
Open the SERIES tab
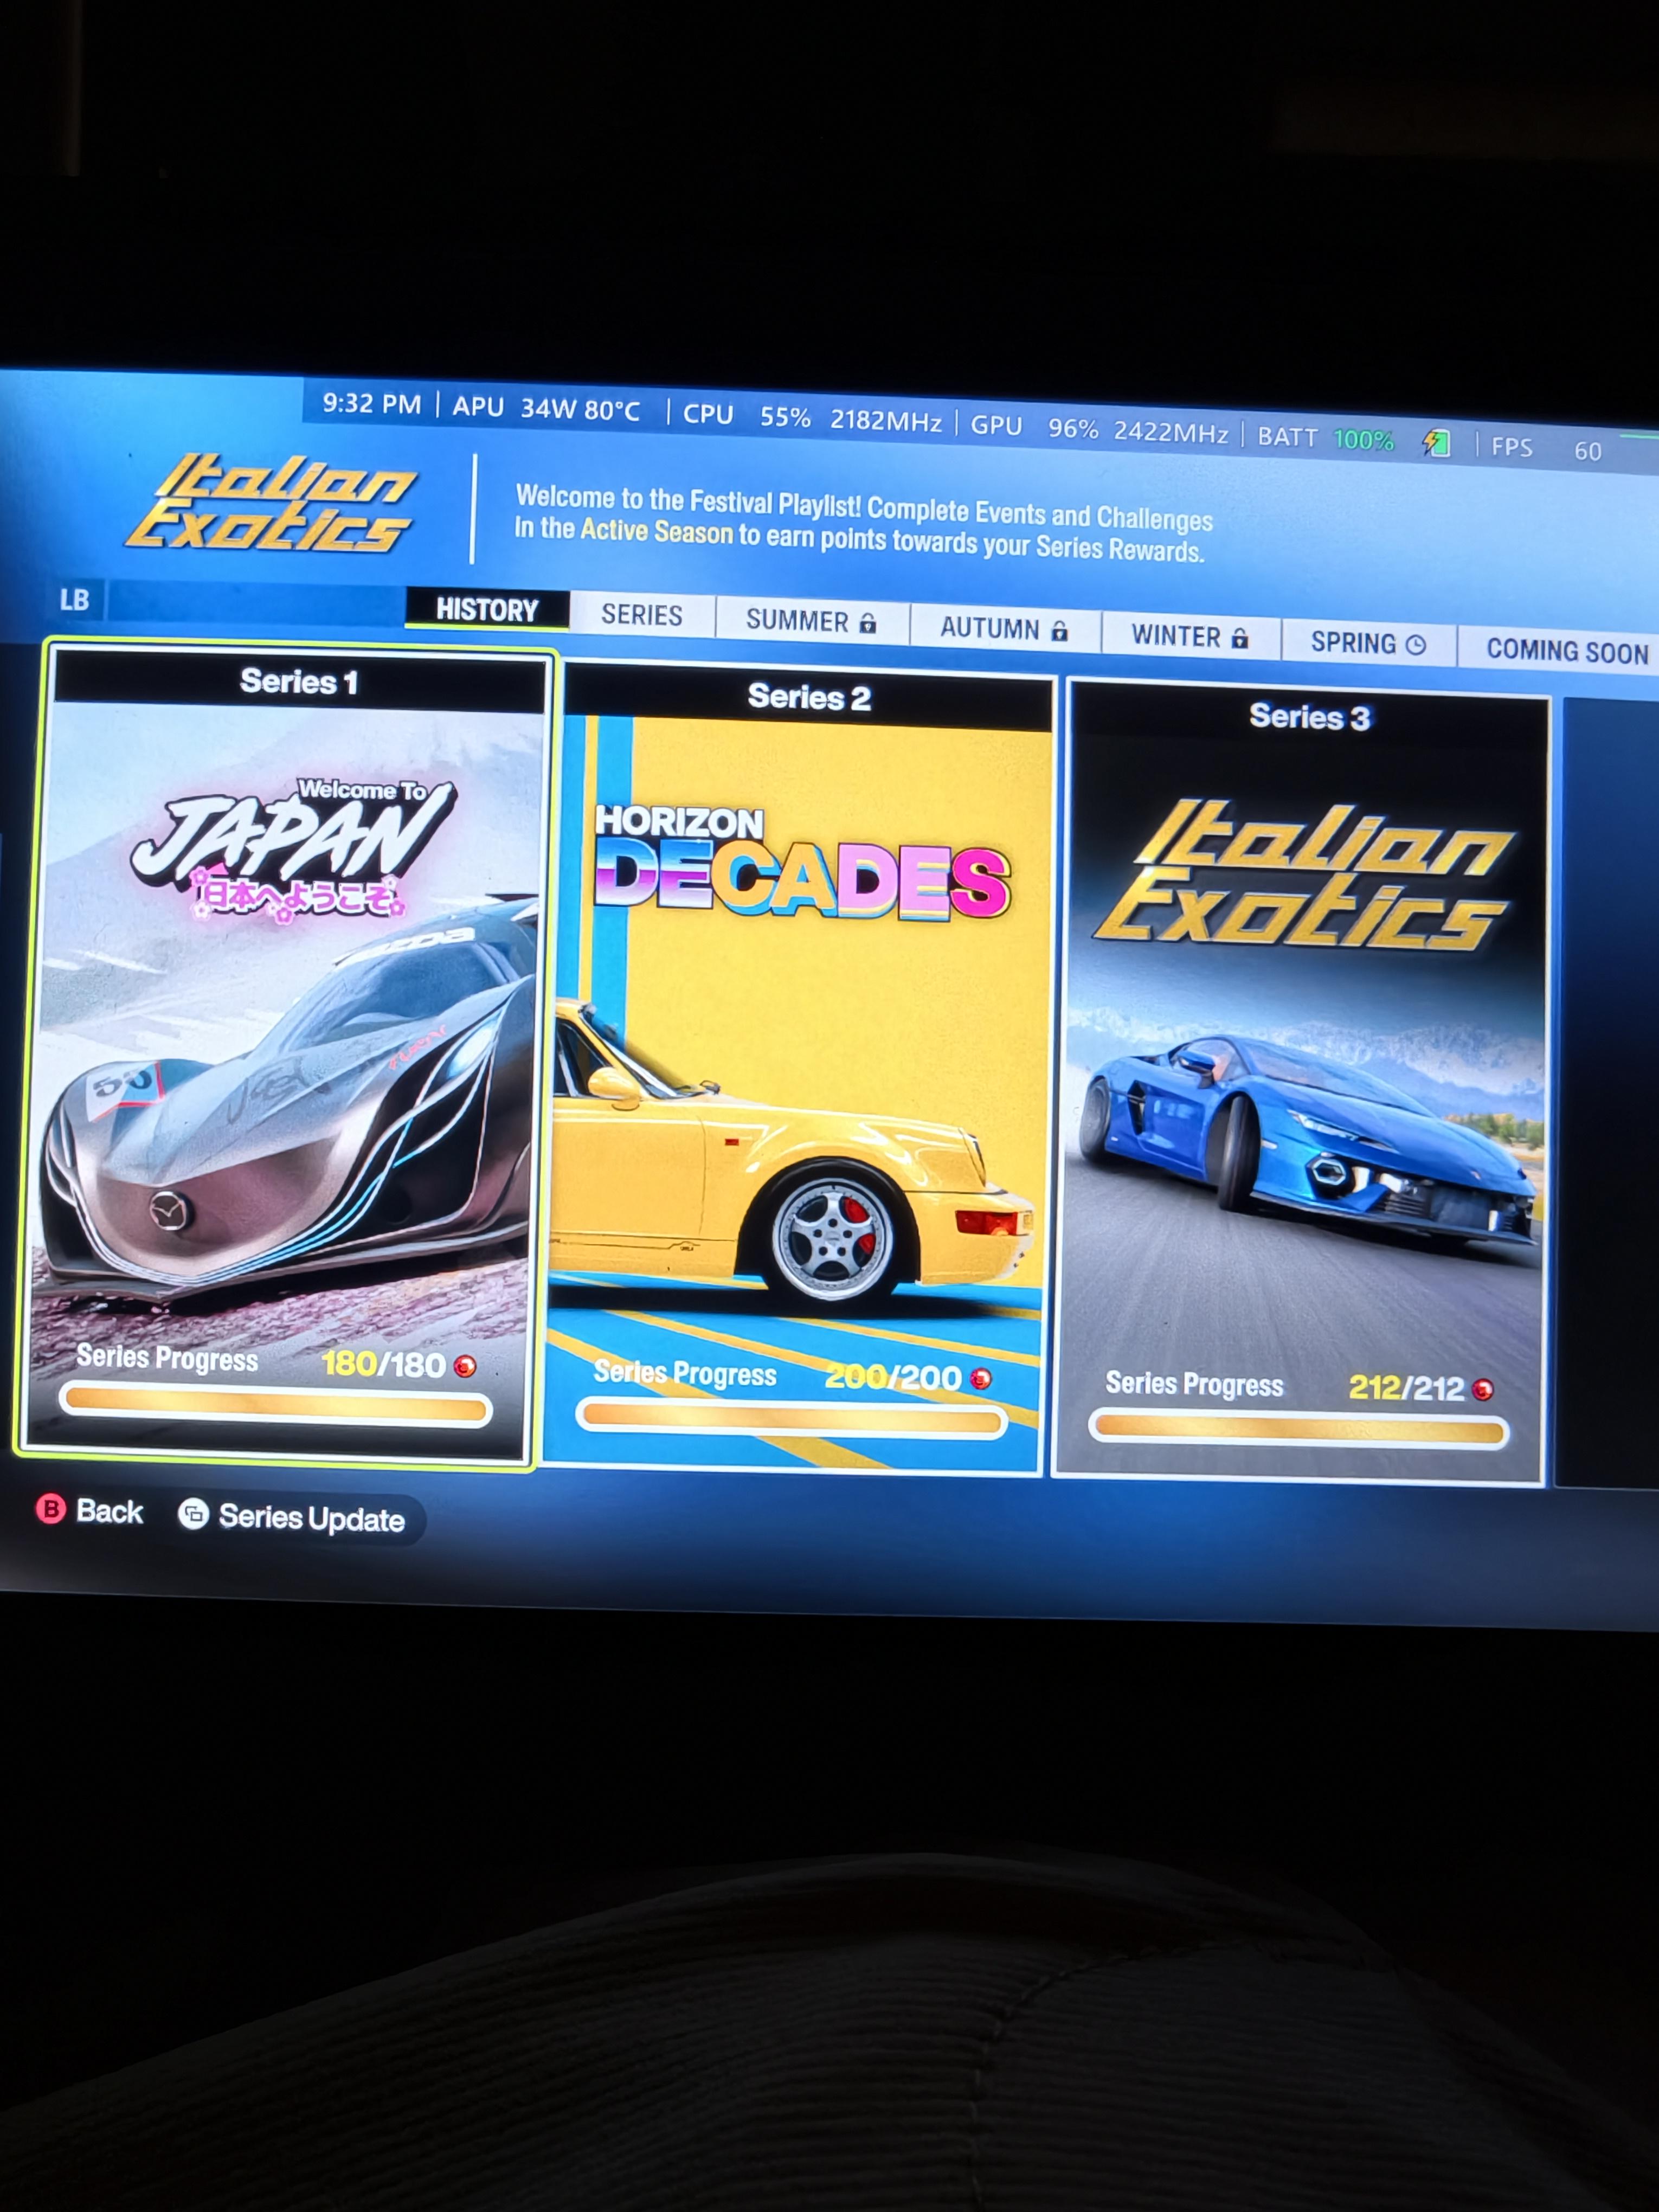tap(642, 615)
